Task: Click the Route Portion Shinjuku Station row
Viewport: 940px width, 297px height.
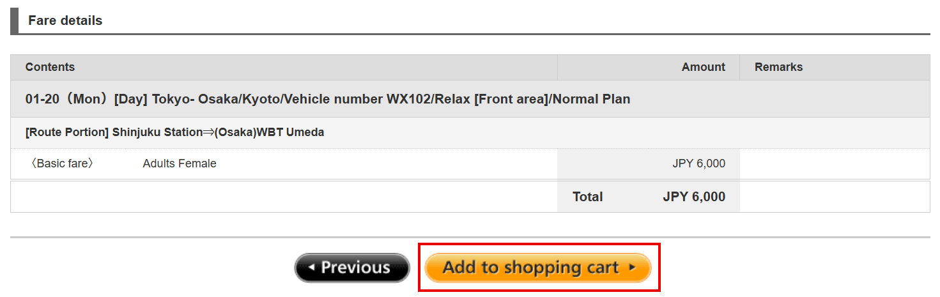Action: click(x=174, y=133)
